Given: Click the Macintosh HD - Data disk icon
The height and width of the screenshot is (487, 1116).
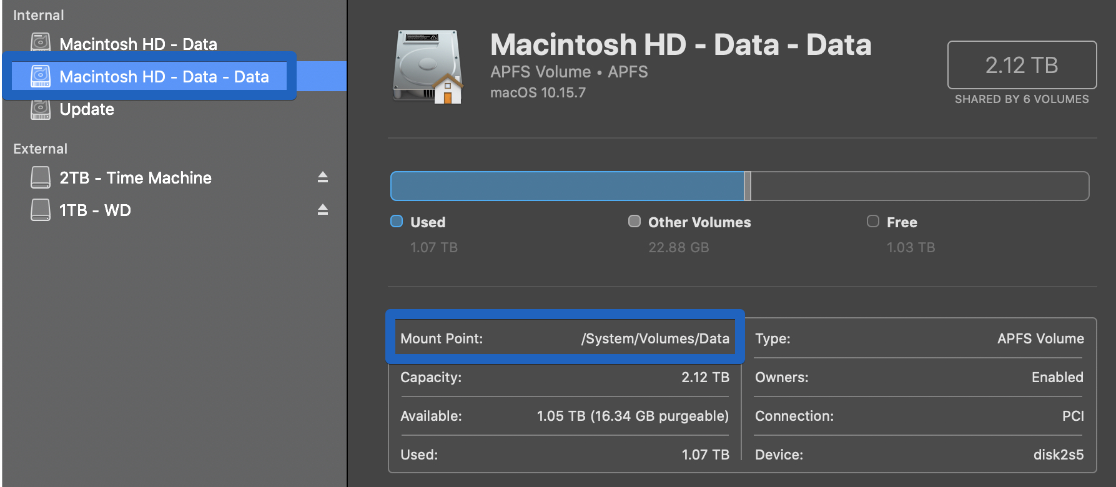Looking at the screenshot, I should 41,43.
